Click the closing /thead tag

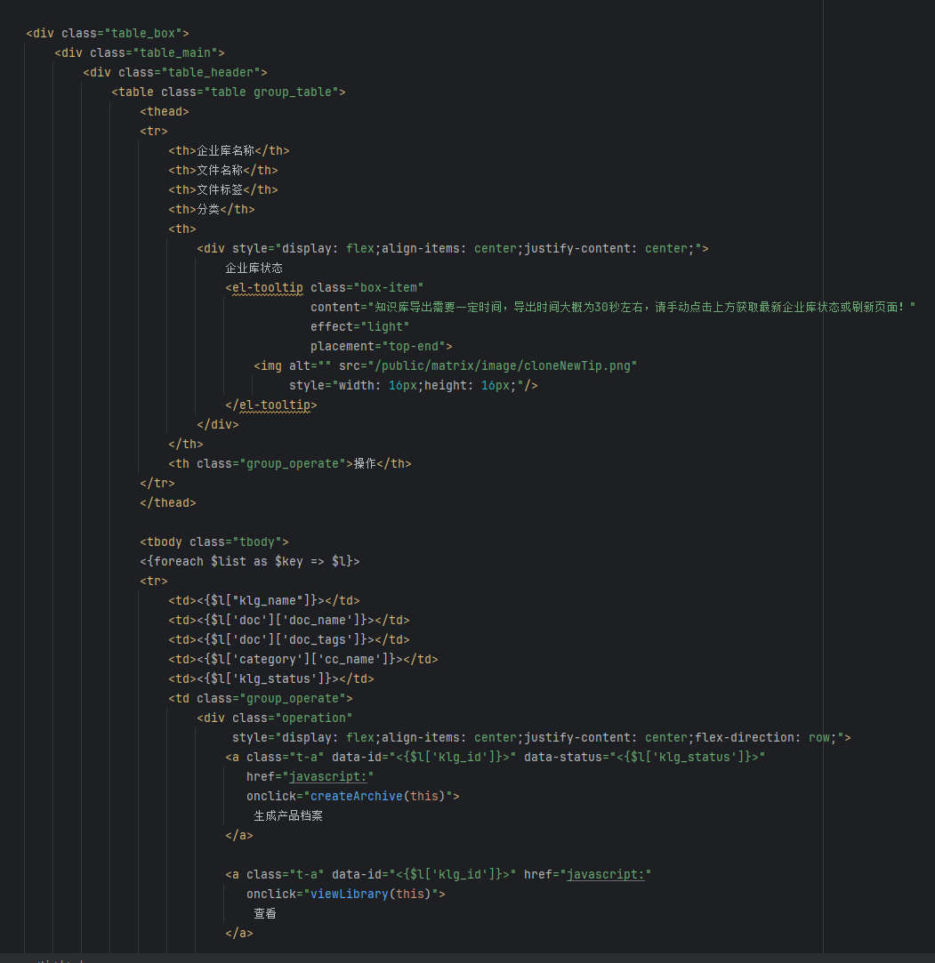tap(168, 503)
